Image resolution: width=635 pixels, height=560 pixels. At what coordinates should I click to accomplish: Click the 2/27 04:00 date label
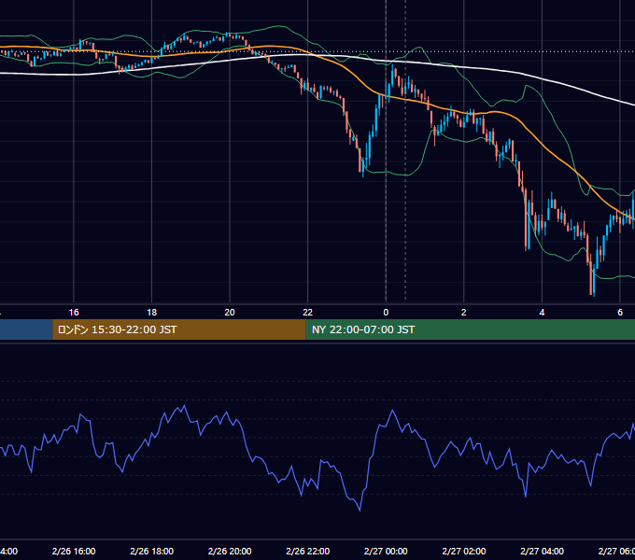click(x=542, y=551)
